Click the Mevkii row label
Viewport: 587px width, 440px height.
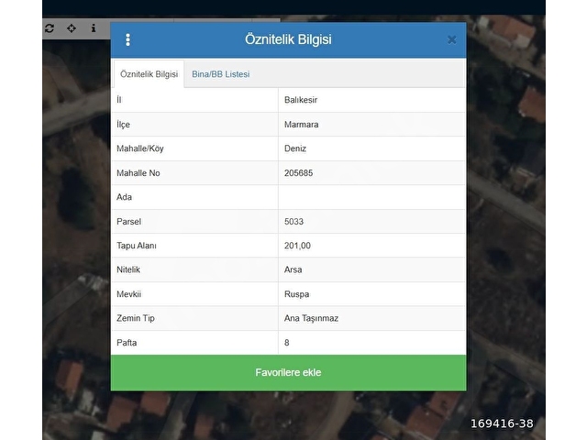click(128, 294)
